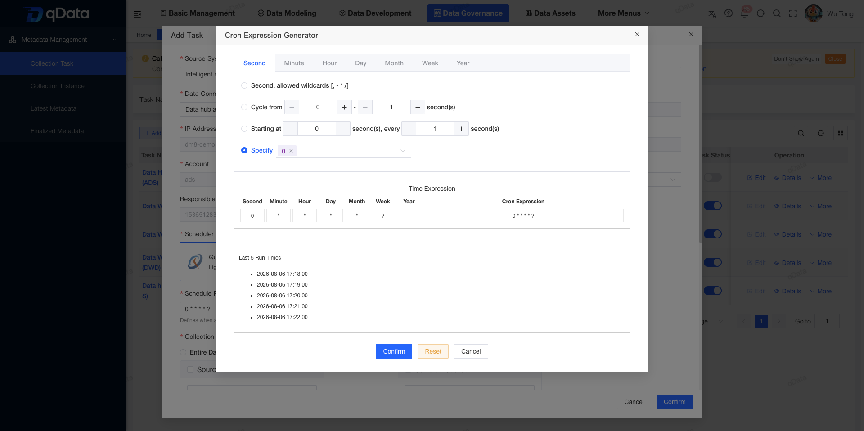Open the Wu Tong user avatar
This screenshot has width=864, height=431.
point(813,13)
